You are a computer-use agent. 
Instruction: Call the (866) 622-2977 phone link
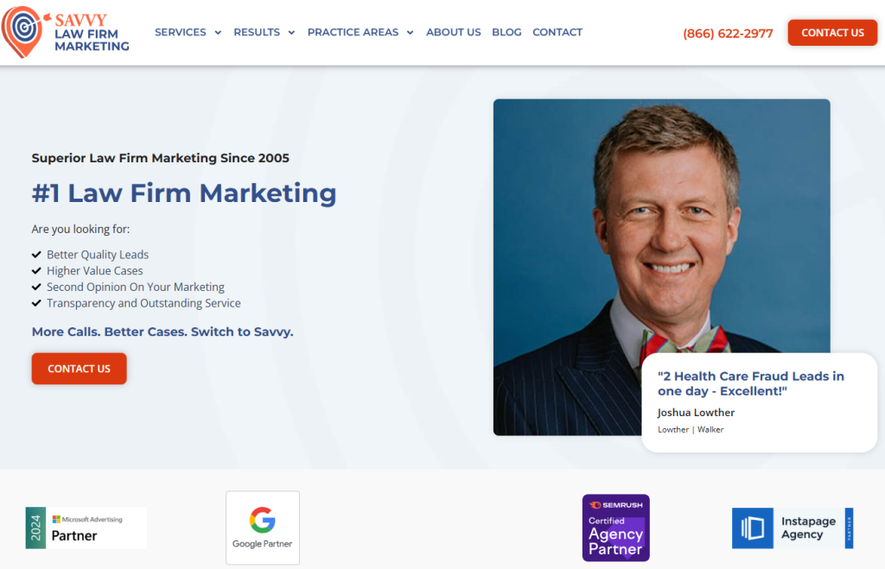pos(728,34)
